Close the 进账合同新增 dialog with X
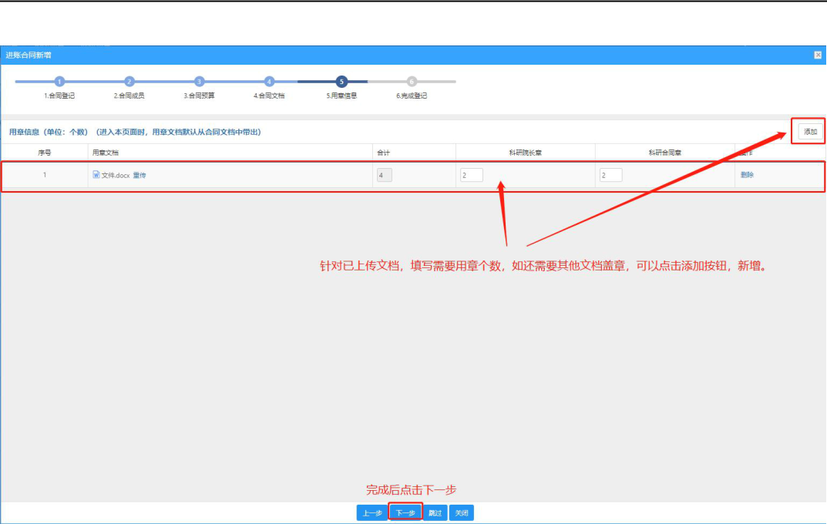 coord(818,55)
